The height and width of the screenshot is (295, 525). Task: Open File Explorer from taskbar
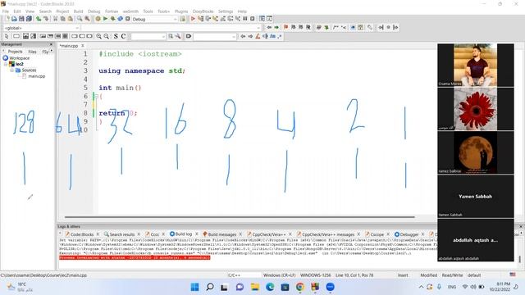click(255, 287)
